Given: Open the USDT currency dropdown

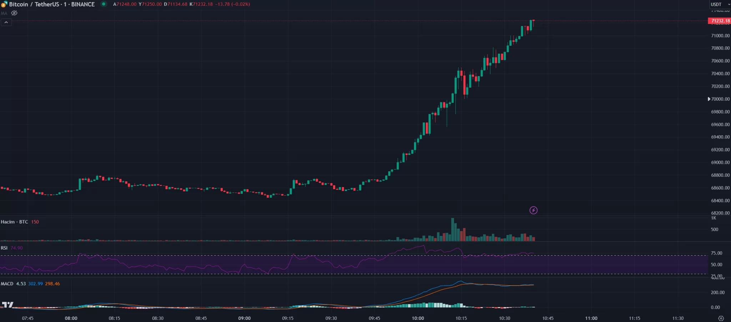Looking at the screenshot, I should click(720, 4).
